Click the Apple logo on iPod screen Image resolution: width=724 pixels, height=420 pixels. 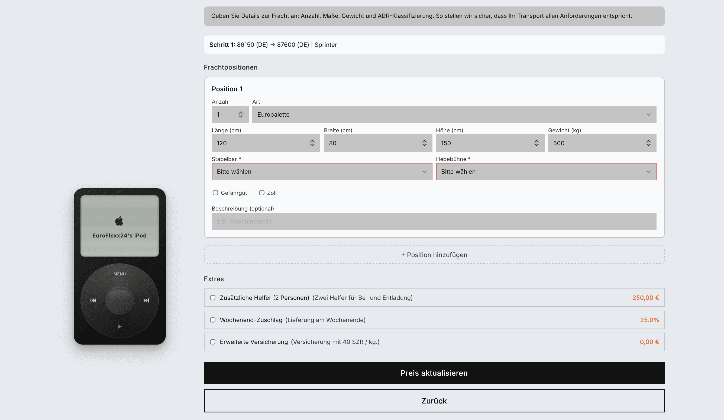[119, 221]
